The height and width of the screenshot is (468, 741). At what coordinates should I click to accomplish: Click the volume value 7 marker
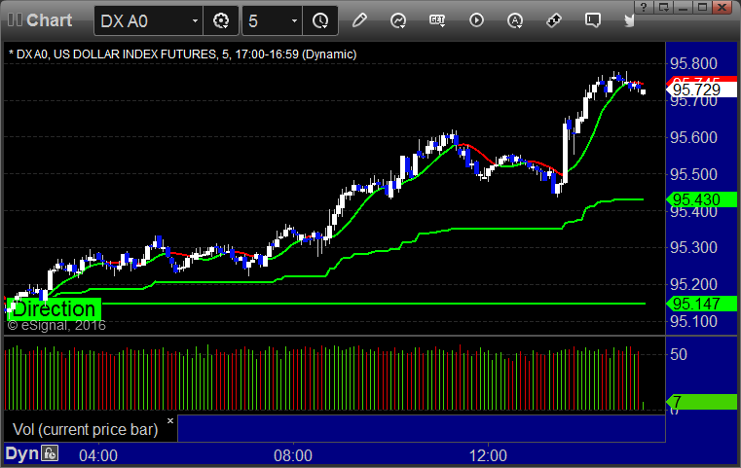[702, 402]
